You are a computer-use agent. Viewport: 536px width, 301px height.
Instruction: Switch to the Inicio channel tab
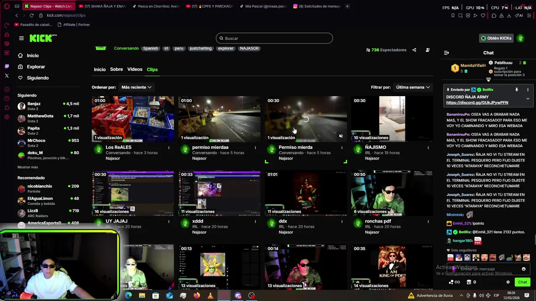[100, 69]
